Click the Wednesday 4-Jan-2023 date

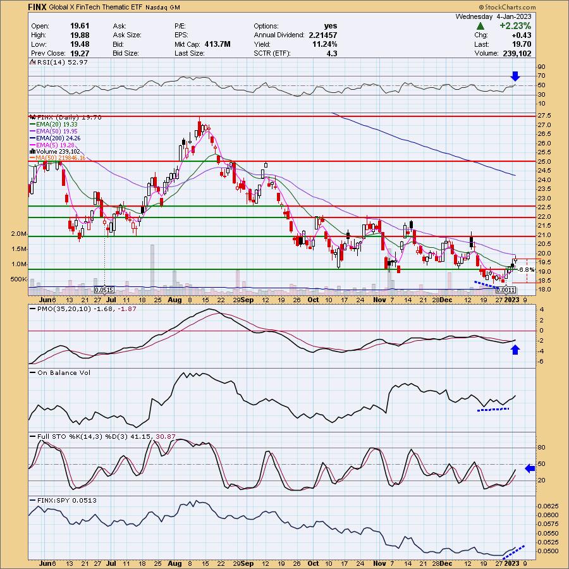coord(493,16)
